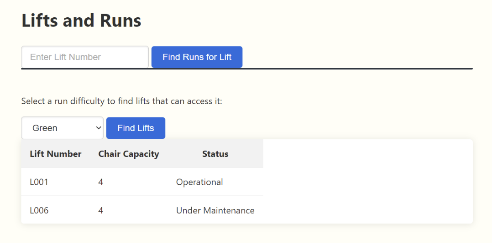The height and width of the screenshot is (243, 492).
Task: Click blank table area right of Operational
Action: click(367, 182)
